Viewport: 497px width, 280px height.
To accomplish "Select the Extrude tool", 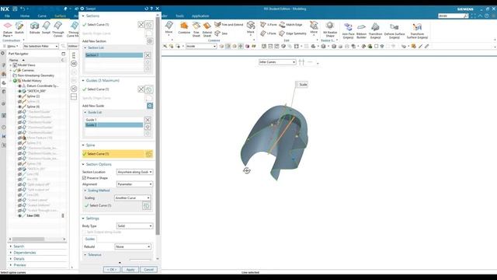I will (x=34, y=28).
